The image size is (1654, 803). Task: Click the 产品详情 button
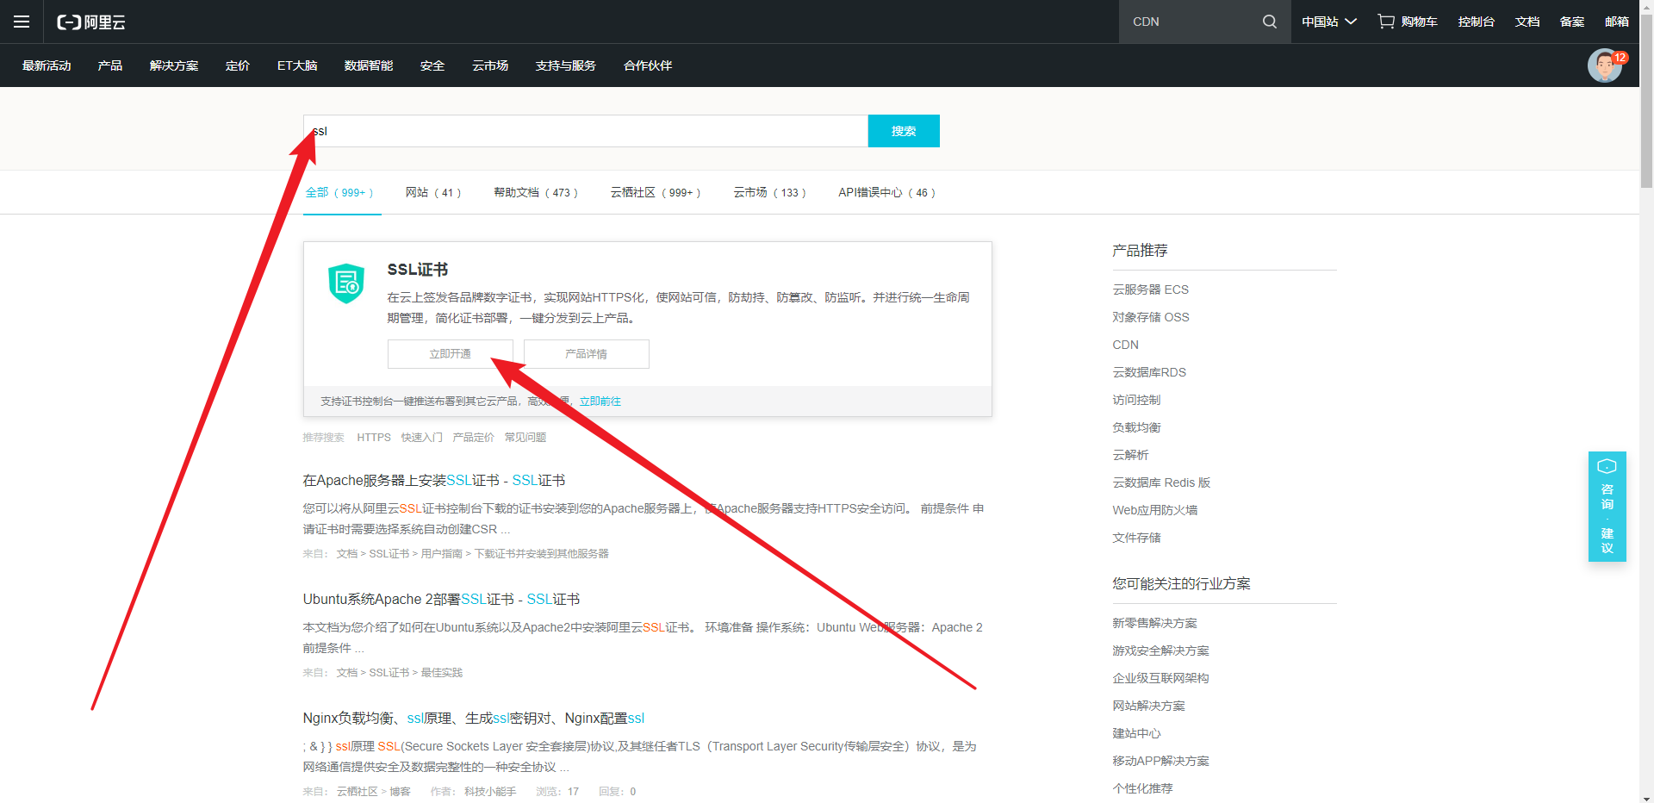pyautogui.click(x=587, y=354)
